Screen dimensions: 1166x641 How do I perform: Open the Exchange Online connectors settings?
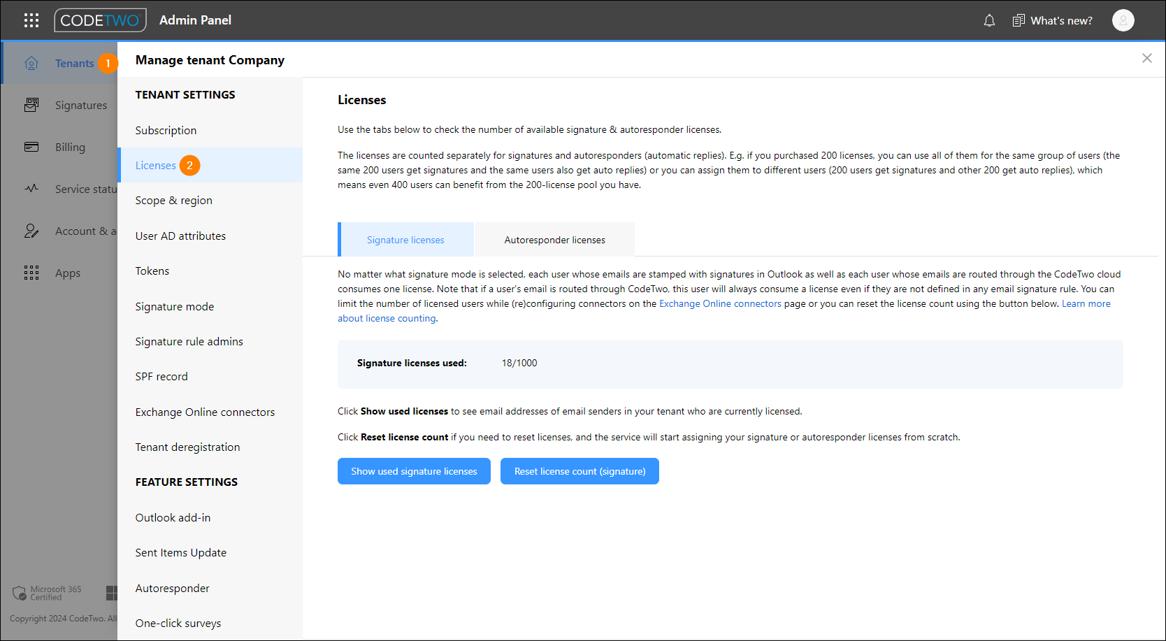click(205, 412)
